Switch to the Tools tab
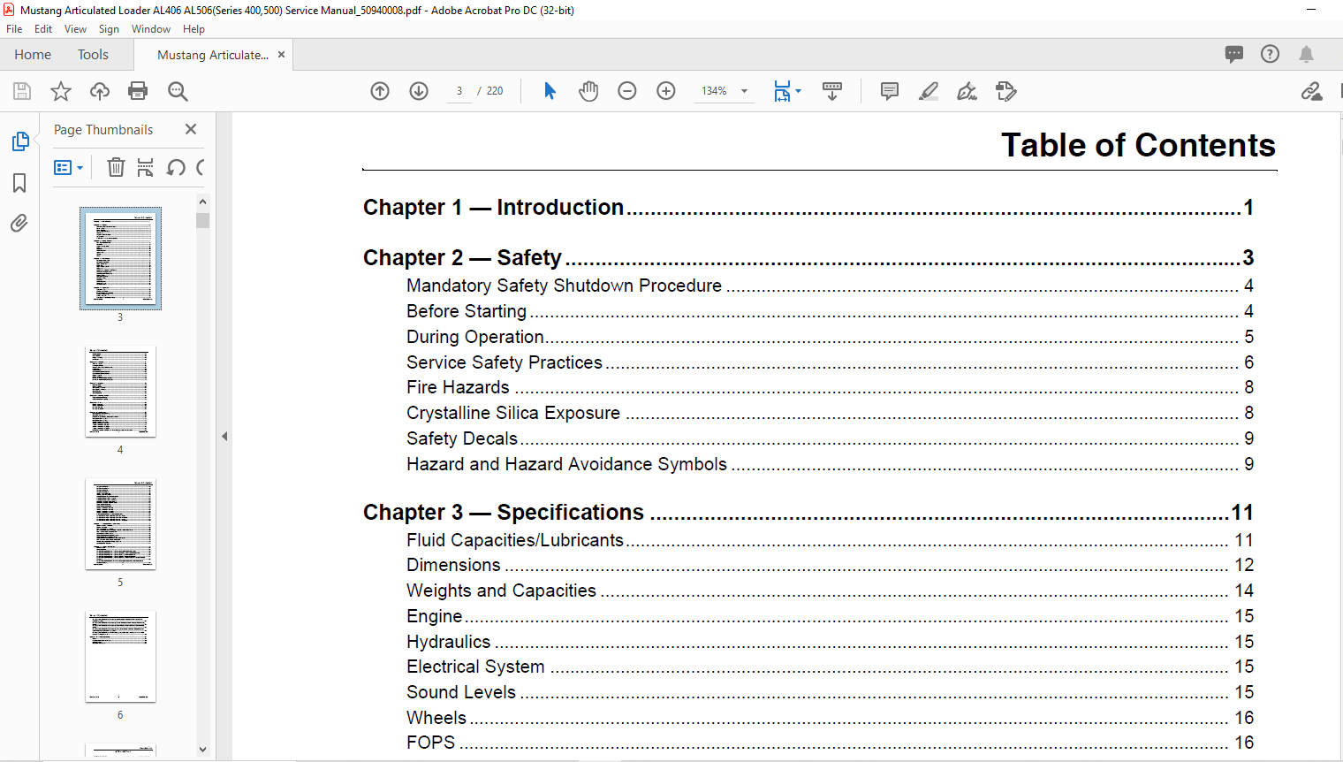1343x762 pixels. (93, 55)
